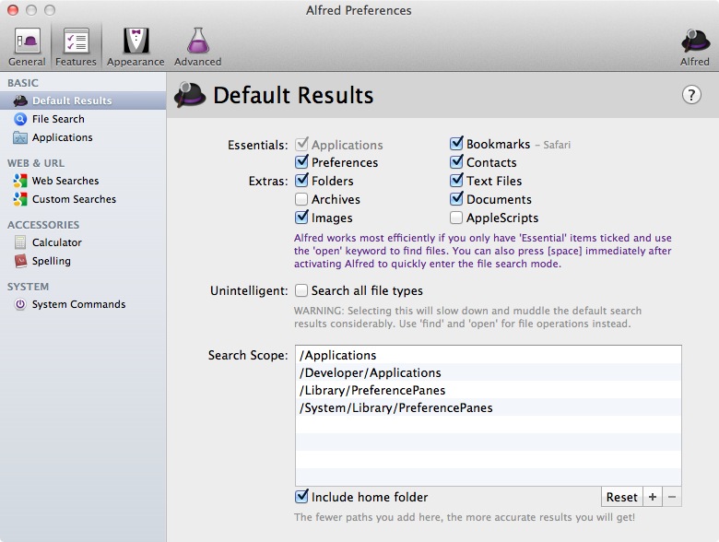Click the Calculator icon in sidebar

click(20, 242)
